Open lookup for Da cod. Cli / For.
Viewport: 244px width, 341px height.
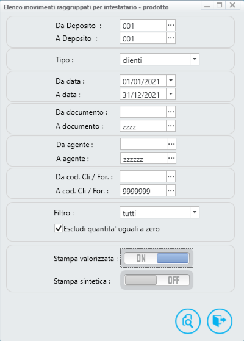[171, 176]
